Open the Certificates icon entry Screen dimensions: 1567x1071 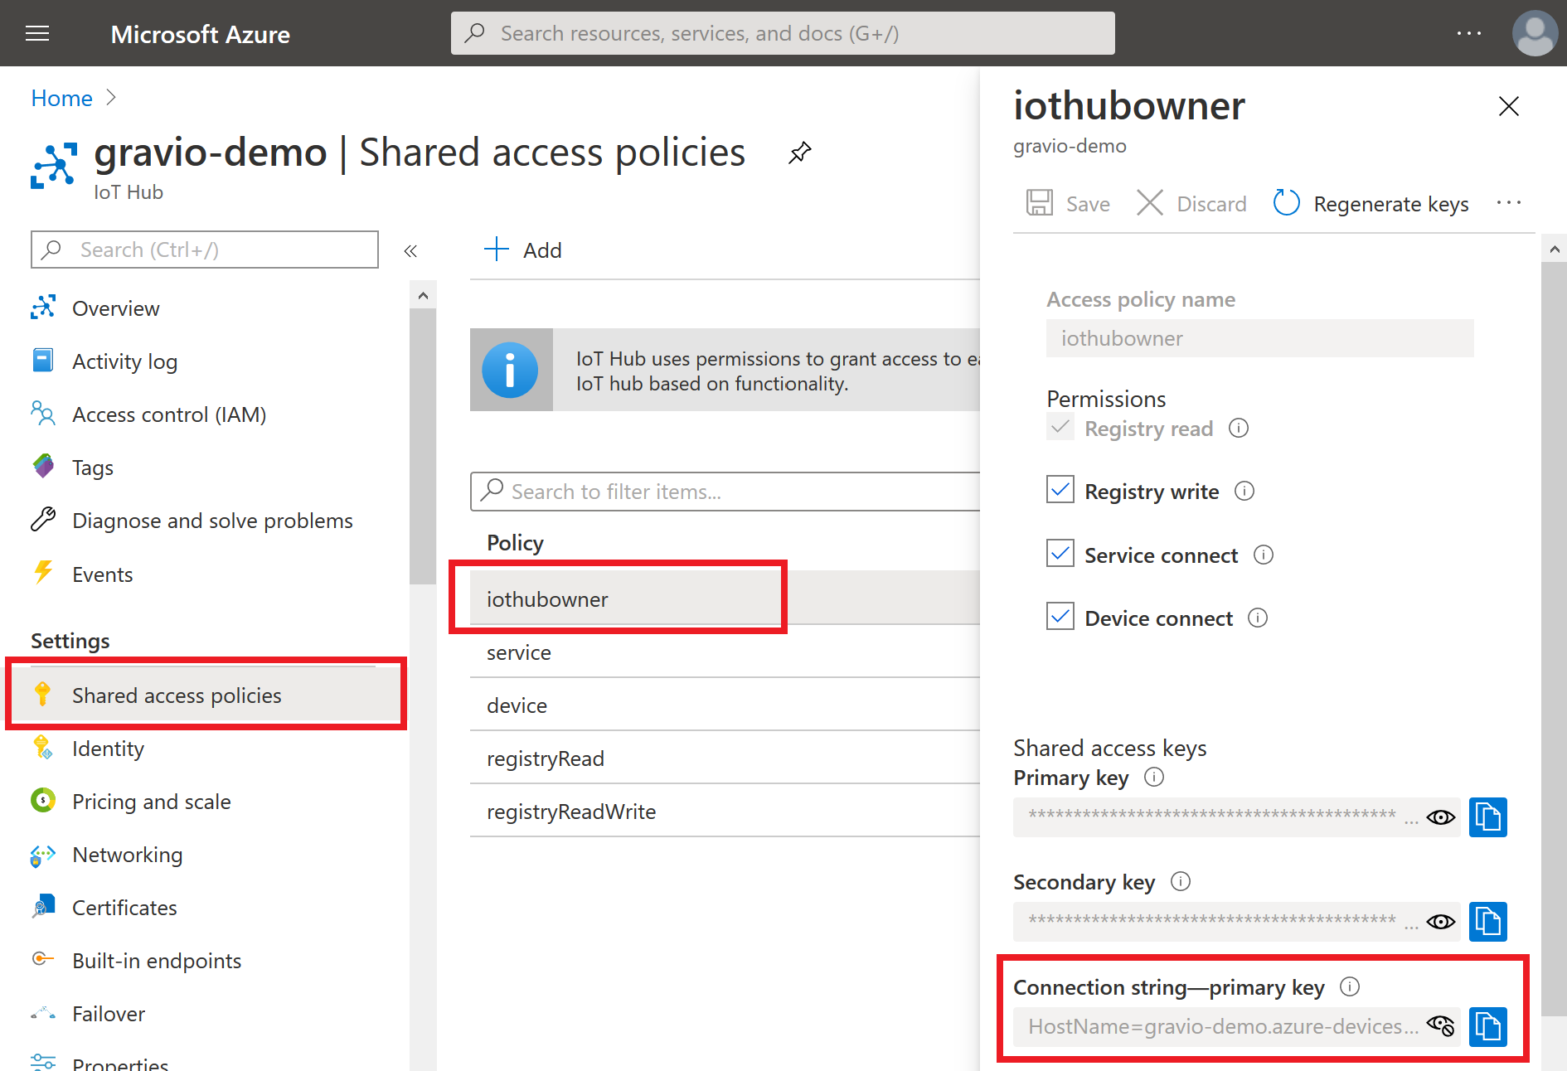(x=42, y=907)
